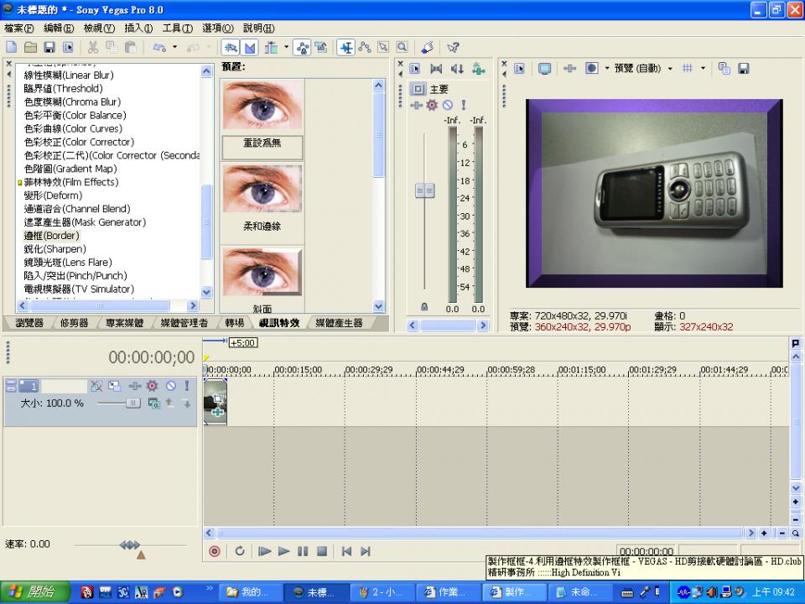This screenshot has width=805, height=604.
Task: Click the video track Automation Settings gear icon
Action: pos(152,386)
